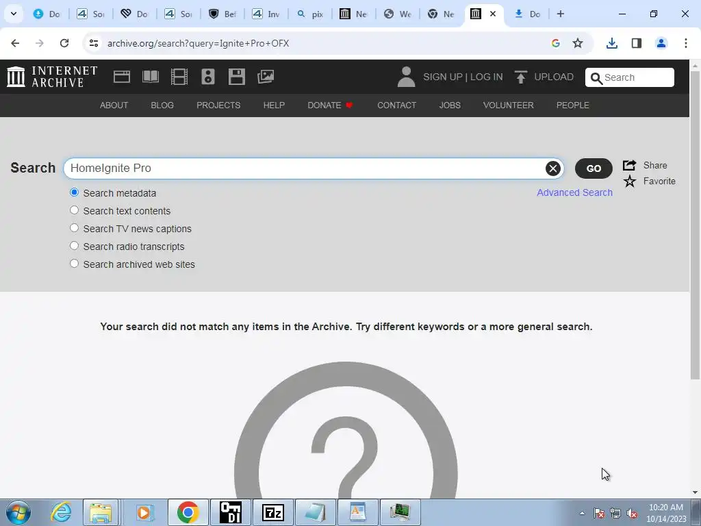Viewport: 701px width, 526px height.
Task: Open the tab search dropdown chevron
Action: click(14, 14)
